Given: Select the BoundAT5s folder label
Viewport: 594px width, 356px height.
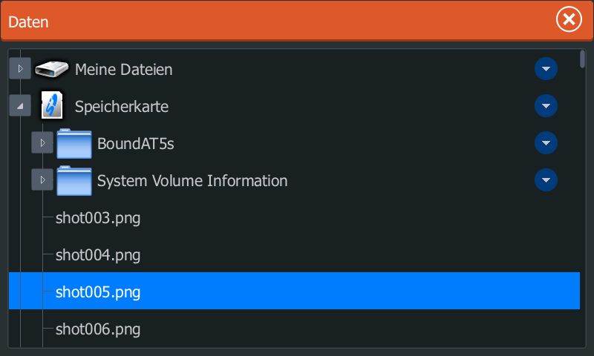Looking at the screenshot, I should tap(135, 143).
